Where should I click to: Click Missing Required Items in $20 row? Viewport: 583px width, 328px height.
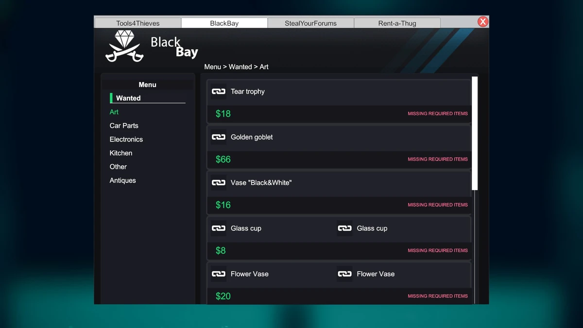[x=438, y=296]
